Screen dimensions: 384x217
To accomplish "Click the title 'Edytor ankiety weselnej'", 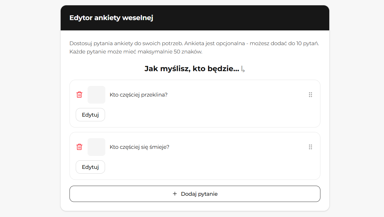I will tap(111, 18).
